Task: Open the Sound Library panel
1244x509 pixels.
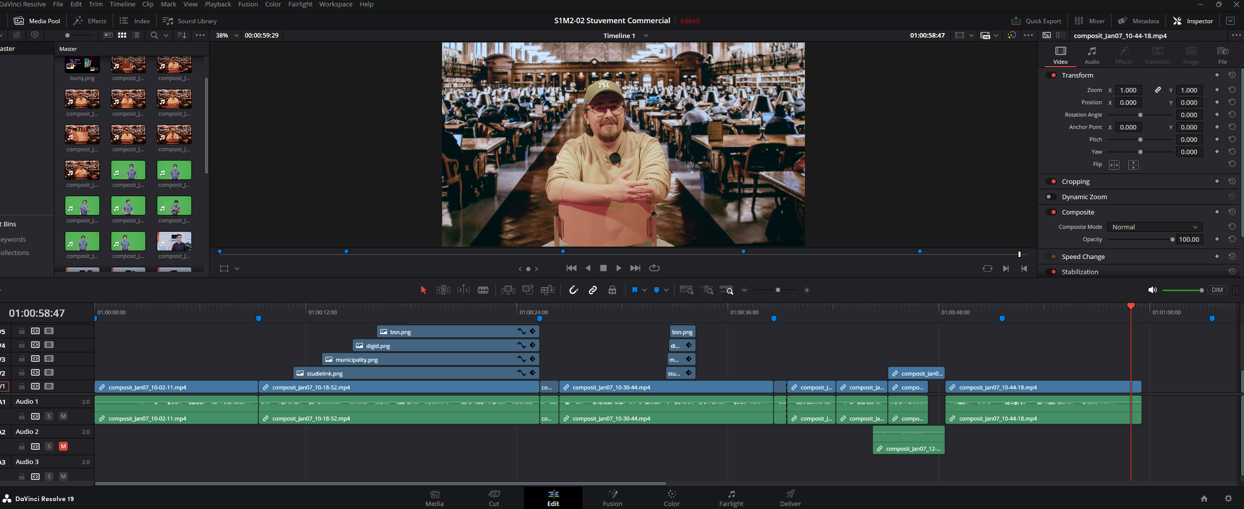Action: 190,21
